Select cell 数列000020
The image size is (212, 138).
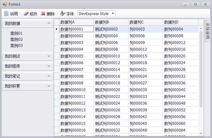[x=181, y=56]
